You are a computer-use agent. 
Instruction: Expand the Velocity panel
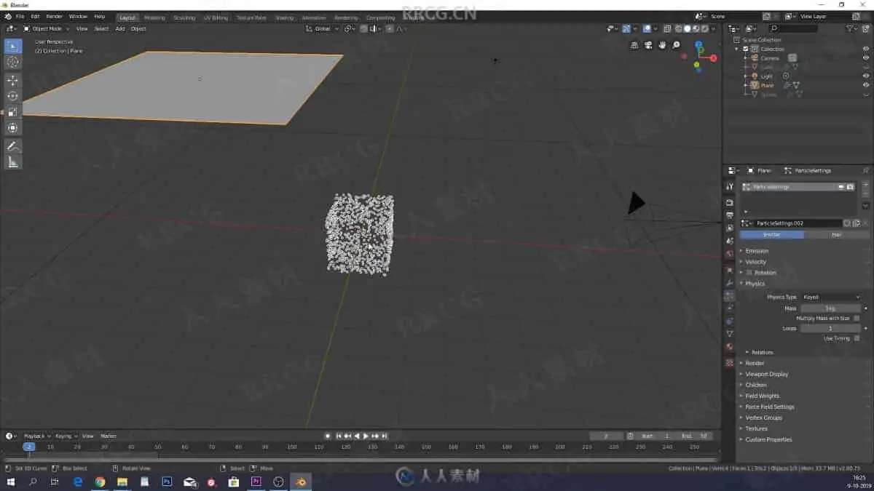(x=755, y=262)
